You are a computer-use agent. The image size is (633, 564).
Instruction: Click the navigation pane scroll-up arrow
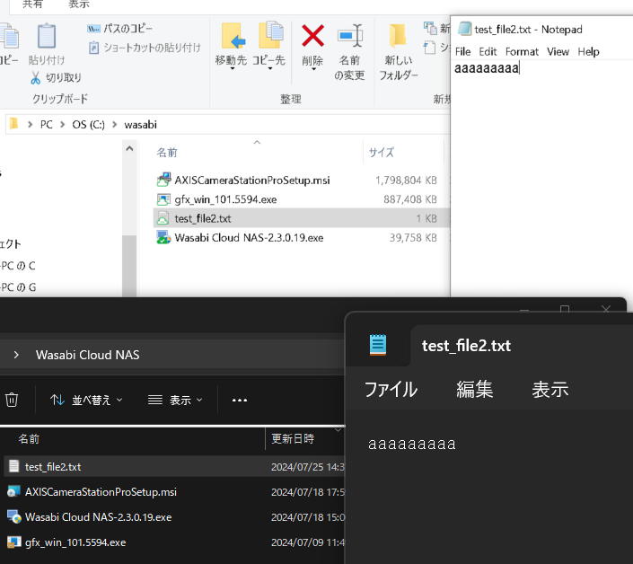129,148
